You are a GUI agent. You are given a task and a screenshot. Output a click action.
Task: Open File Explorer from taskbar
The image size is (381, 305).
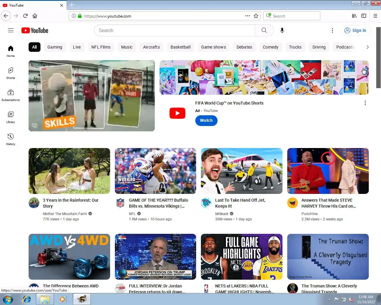point(45,299)
